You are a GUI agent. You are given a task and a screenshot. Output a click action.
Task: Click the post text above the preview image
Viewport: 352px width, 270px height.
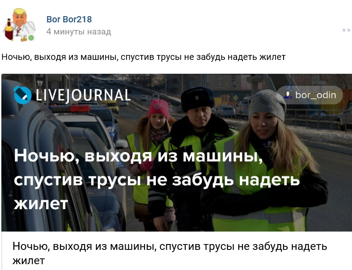click(144, 57)
